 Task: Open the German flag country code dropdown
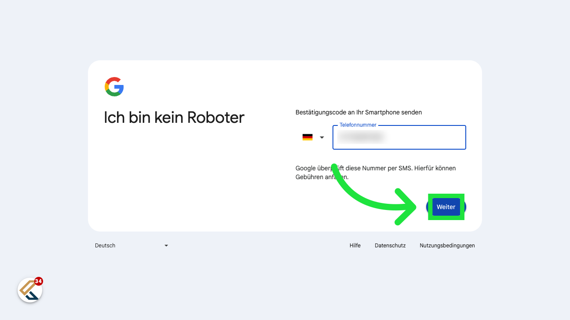[x=313, y=137]
